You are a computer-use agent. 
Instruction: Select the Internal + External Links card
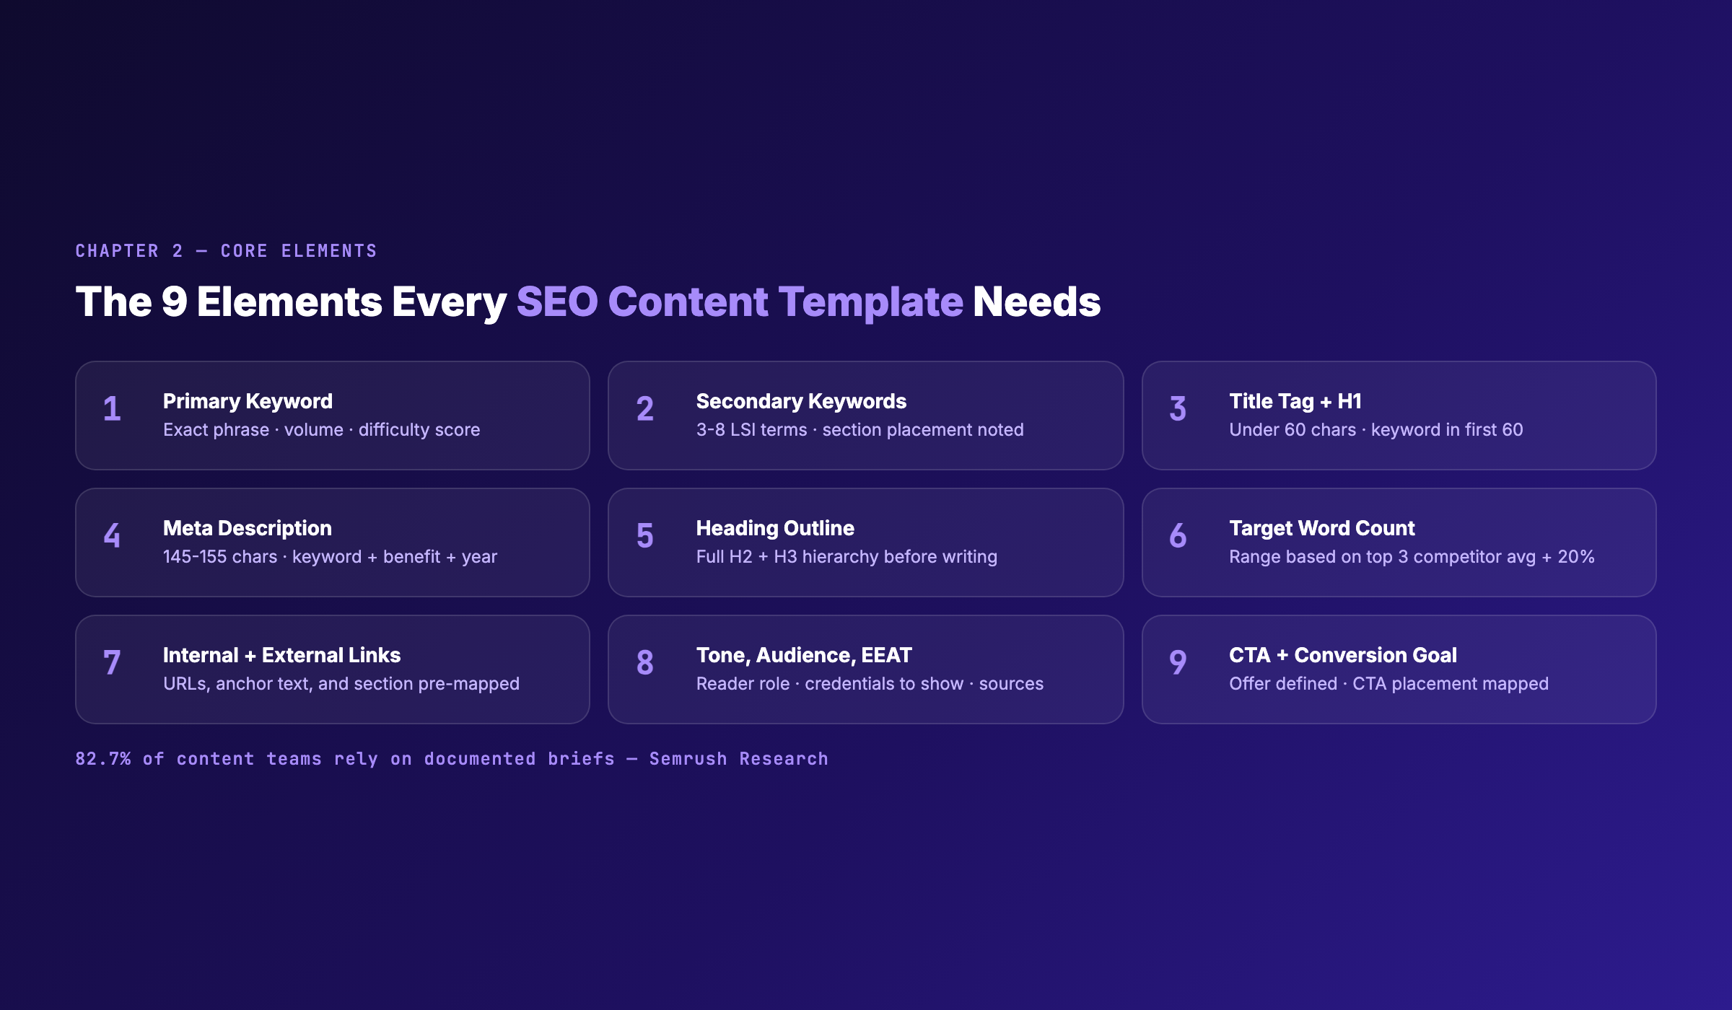pos(332,669)
